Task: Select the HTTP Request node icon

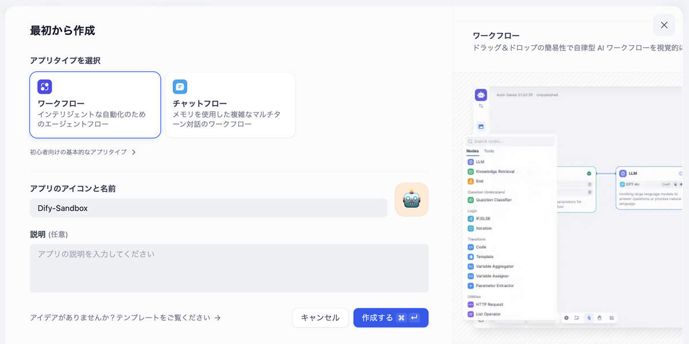Action: tap(471, 304)
